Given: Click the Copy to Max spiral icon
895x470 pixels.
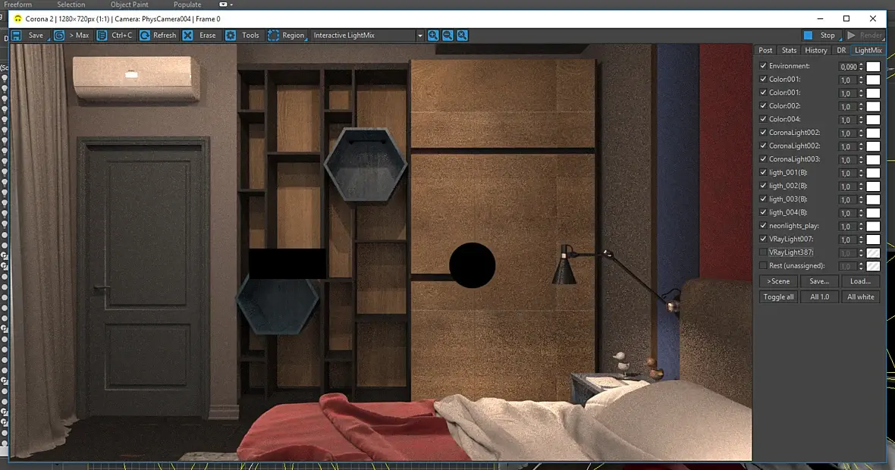Looking at the screenshot, I should click(x=59, y=36).
